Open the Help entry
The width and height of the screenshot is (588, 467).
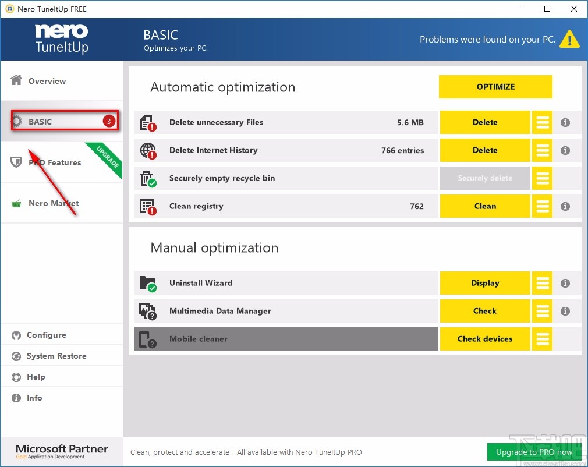click(x=62, y=377)
